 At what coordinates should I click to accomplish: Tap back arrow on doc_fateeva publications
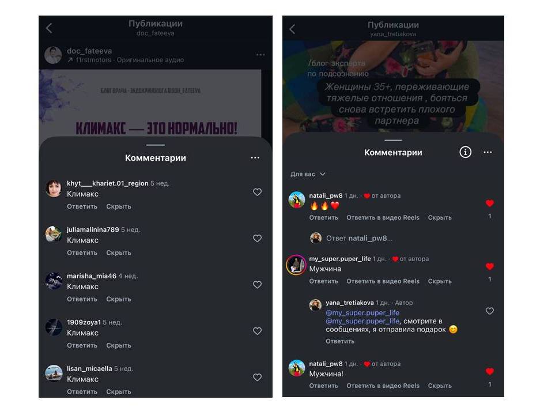49,28
